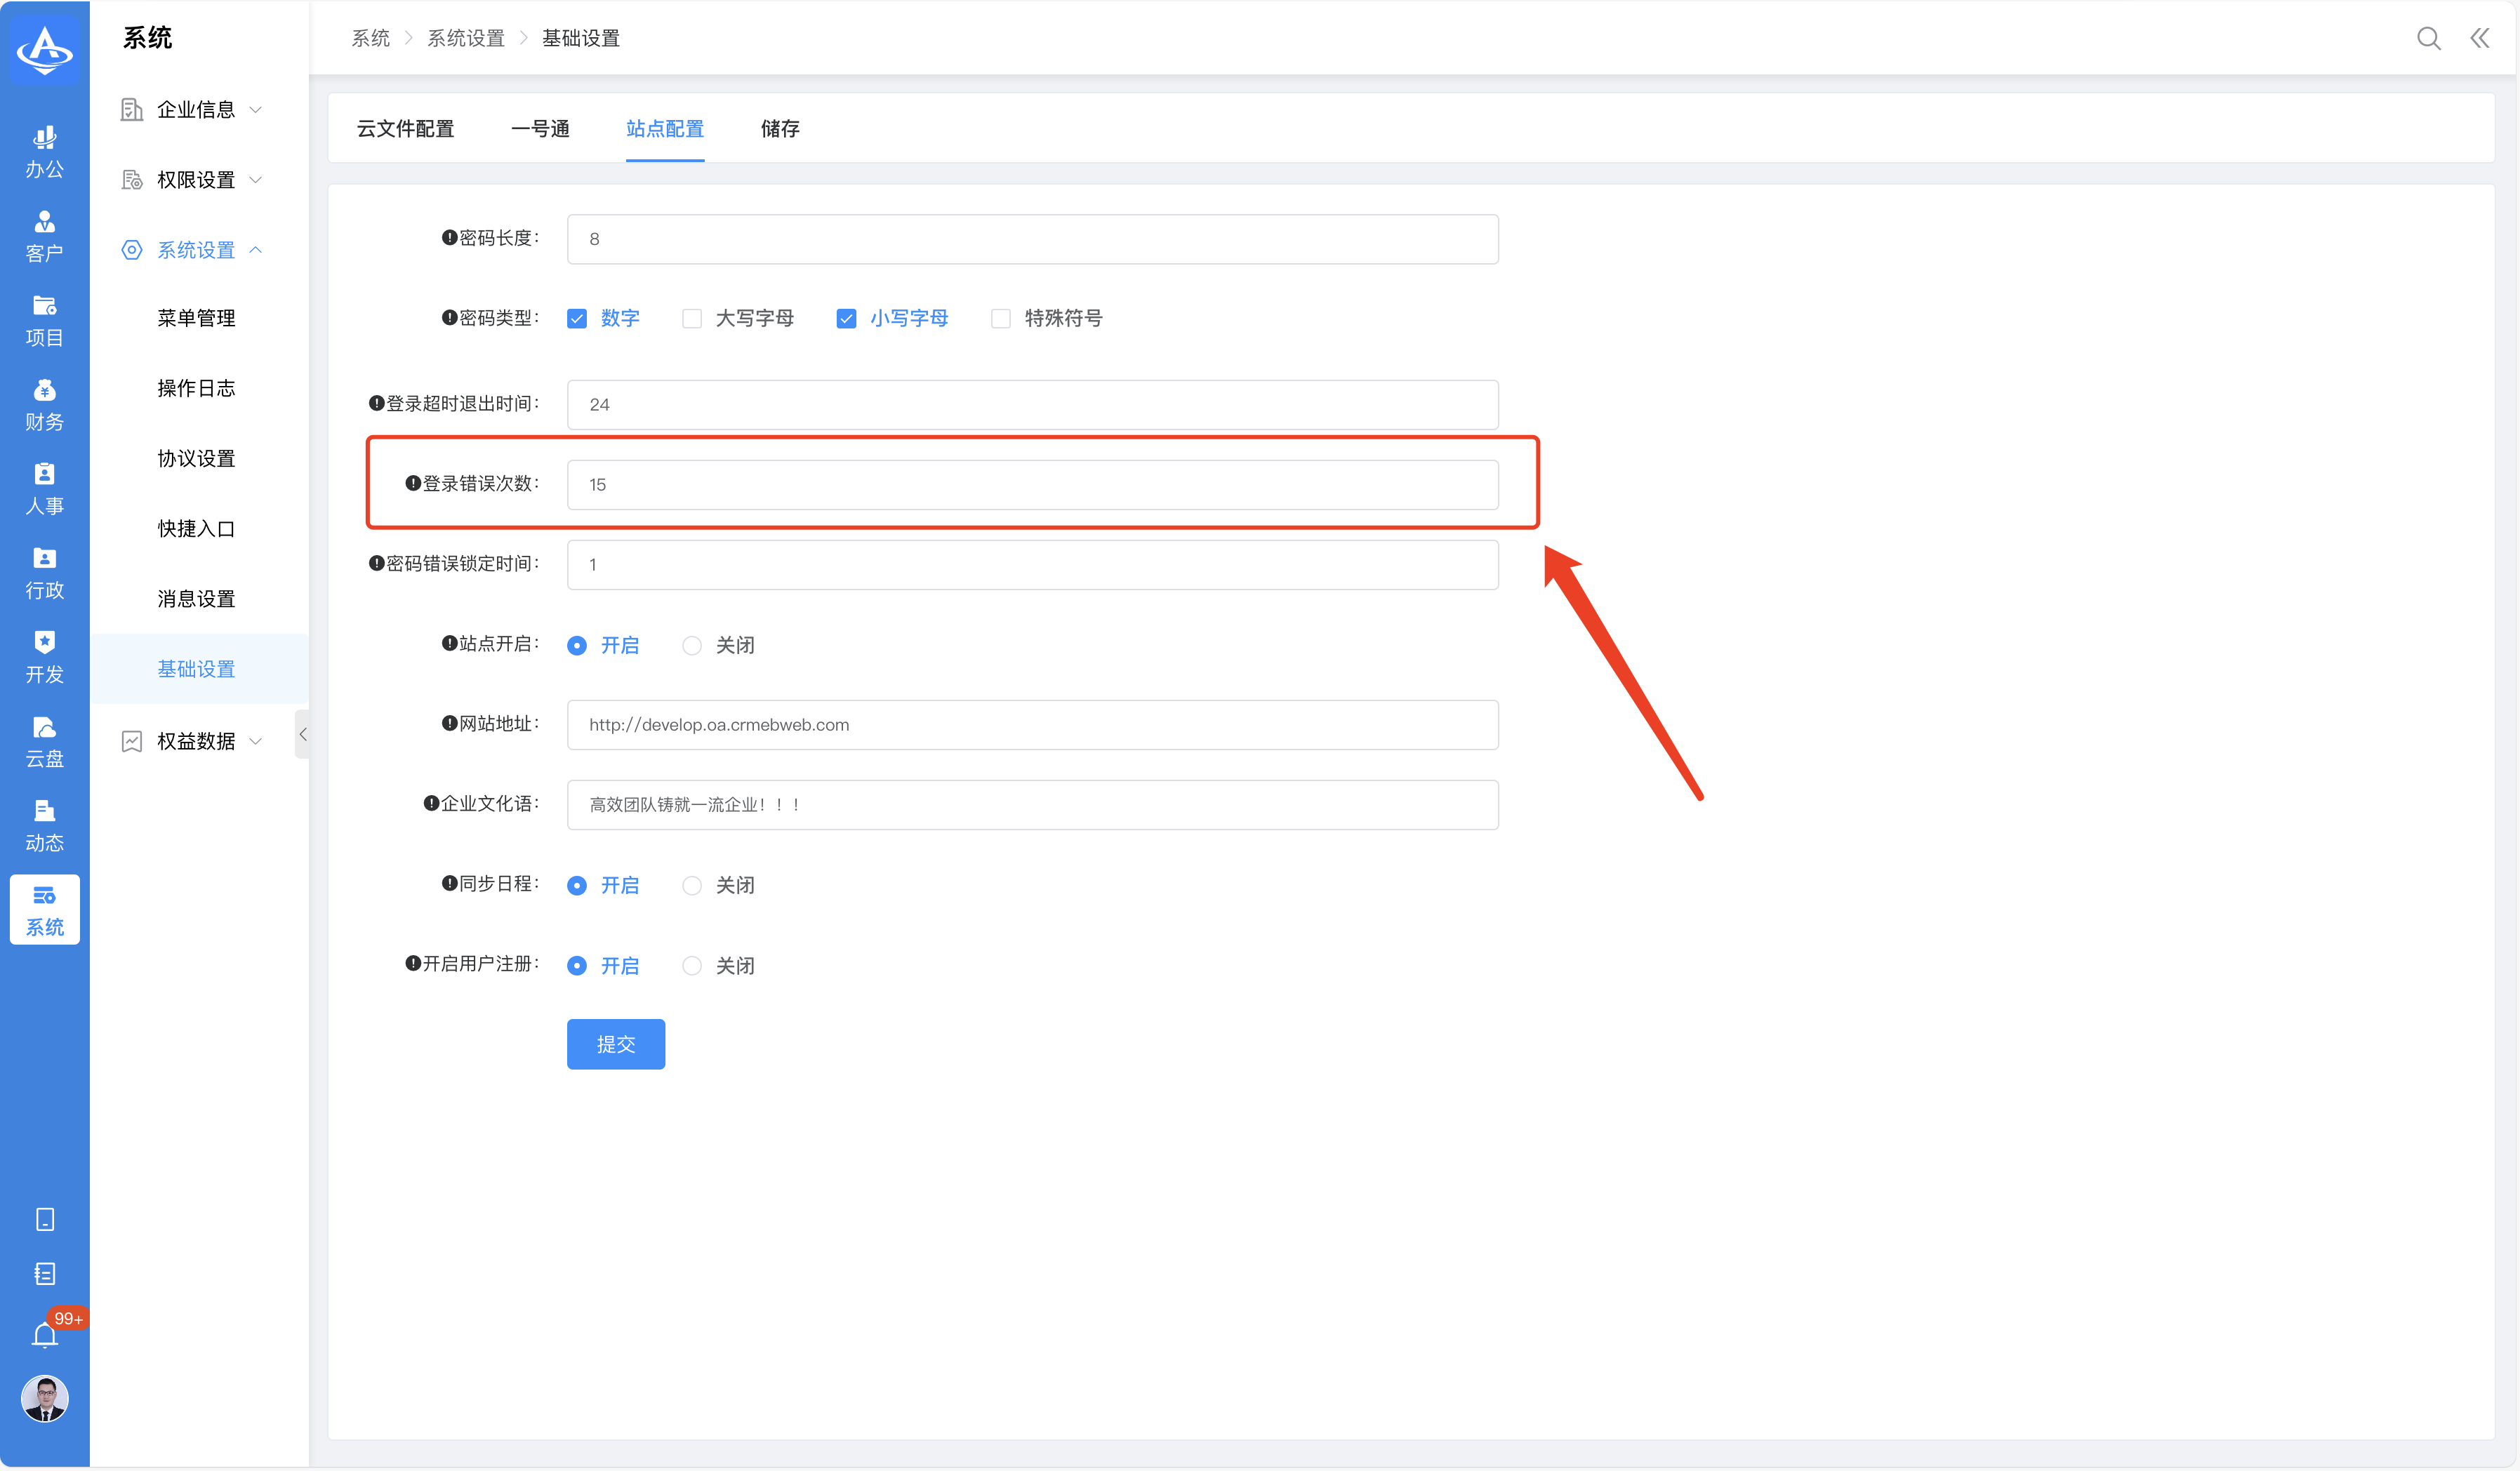Open the 客户 (Customer) sidebar icon
The width and height of the screenshot is (2520, 1471).
pos(44,236)
